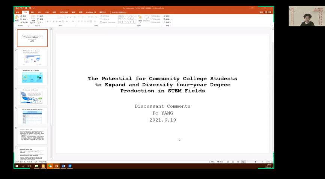The image size is (325, 179).
Task: Toggle the Notes pane in status bar
Action: click(213, 162)
